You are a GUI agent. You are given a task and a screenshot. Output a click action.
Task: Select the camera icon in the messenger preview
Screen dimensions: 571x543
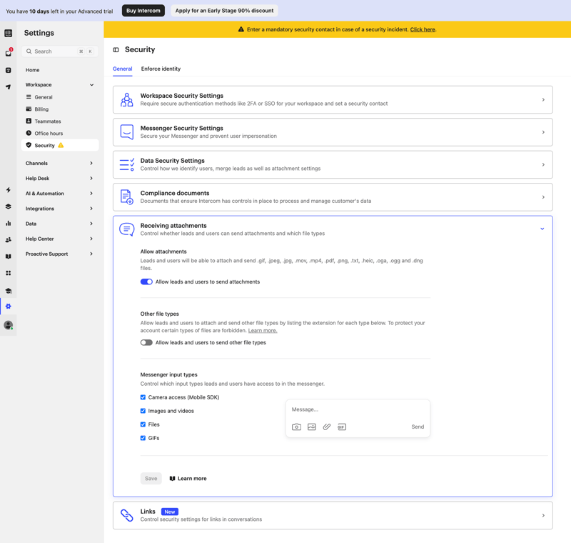[x=296, y=427]
